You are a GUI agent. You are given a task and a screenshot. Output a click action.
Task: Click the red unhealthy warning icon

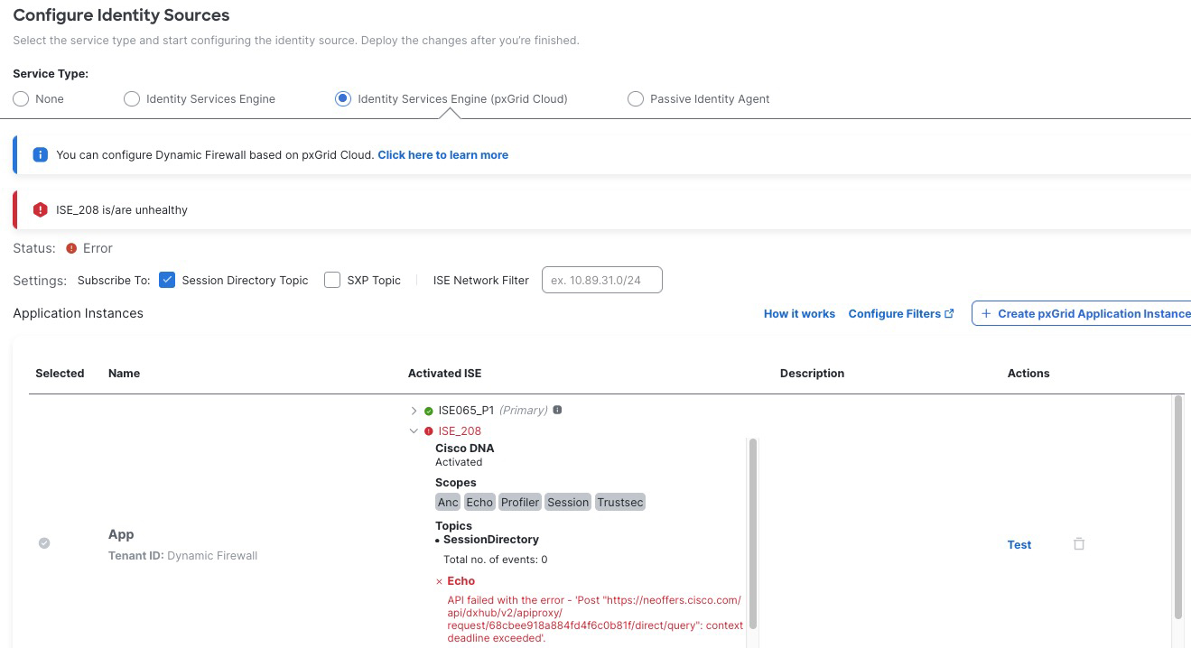click(x=40, y=209)
